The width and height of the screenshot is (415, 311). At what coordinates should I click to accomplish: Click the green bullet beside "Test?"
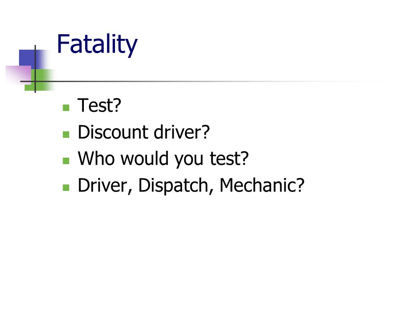(x=66, y=108)
